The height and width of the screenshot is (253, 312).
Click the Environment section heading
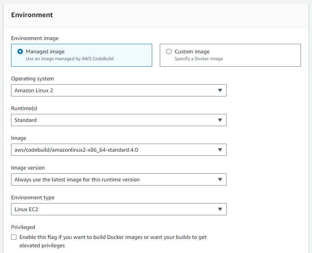pos(32,15)
